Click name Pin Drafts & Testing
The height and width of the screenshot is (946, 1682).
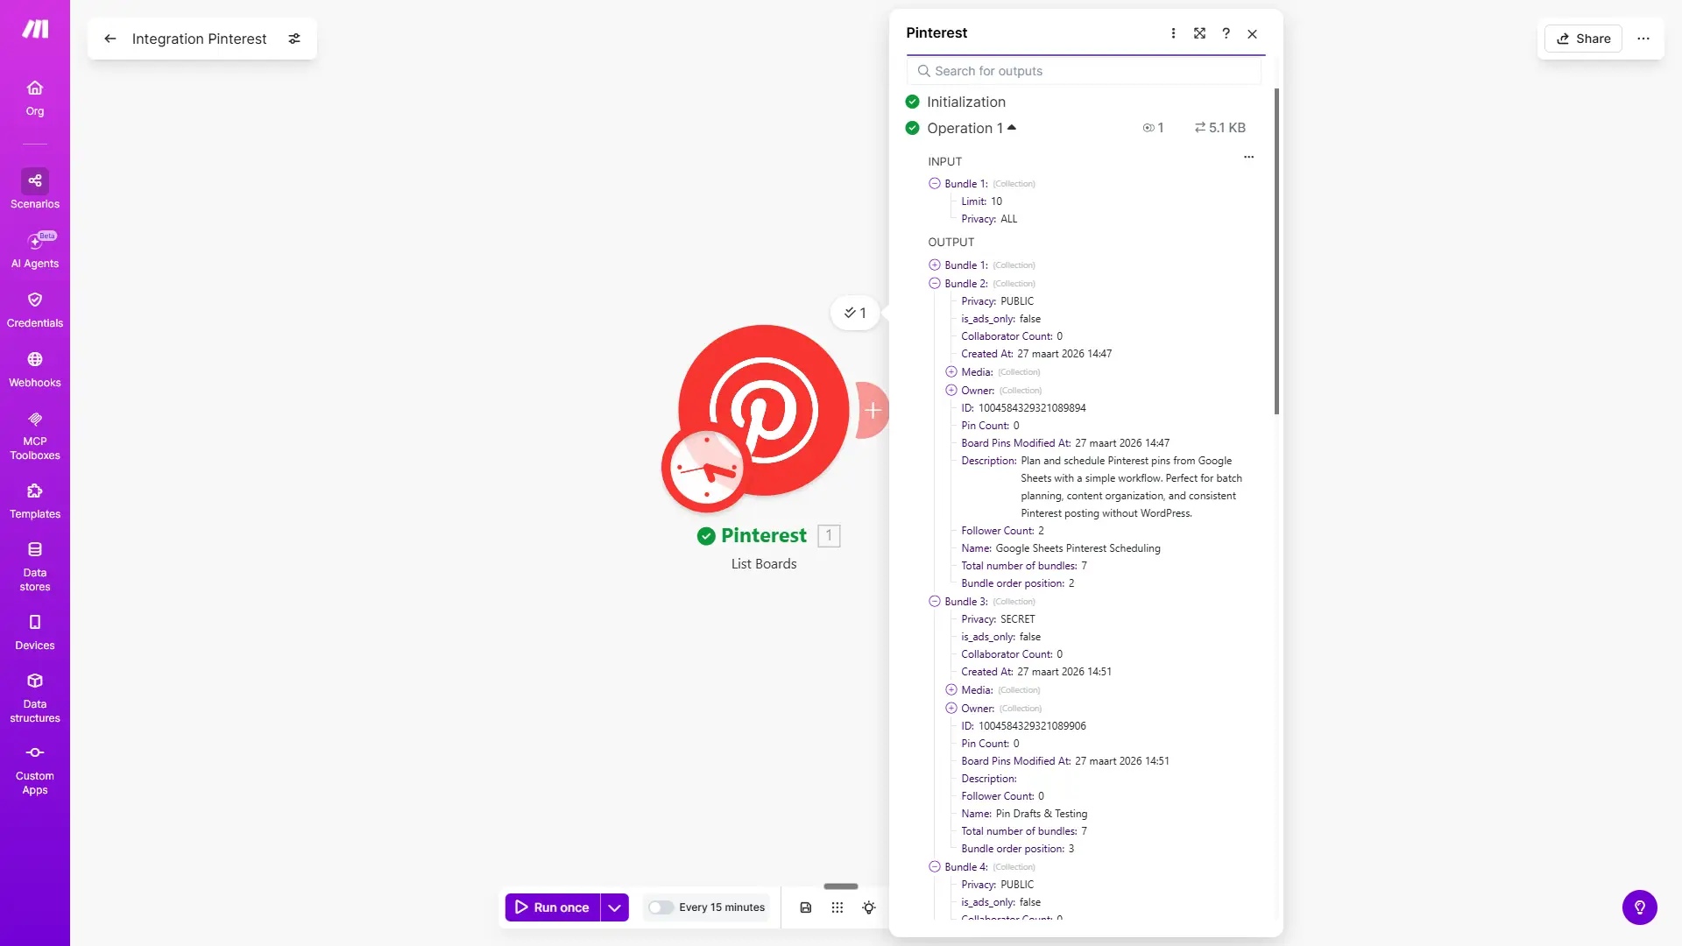tap(1042, 814)
